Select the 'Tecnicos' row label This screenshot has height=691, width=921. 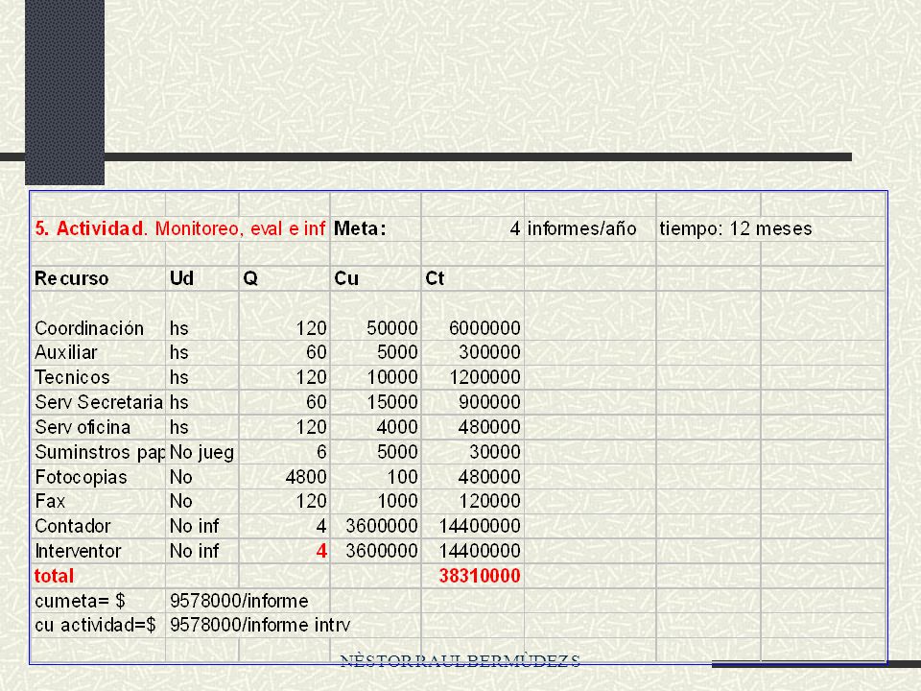point(72,377)
